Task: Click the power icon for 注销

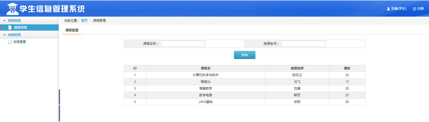Action: coord(414,9)
